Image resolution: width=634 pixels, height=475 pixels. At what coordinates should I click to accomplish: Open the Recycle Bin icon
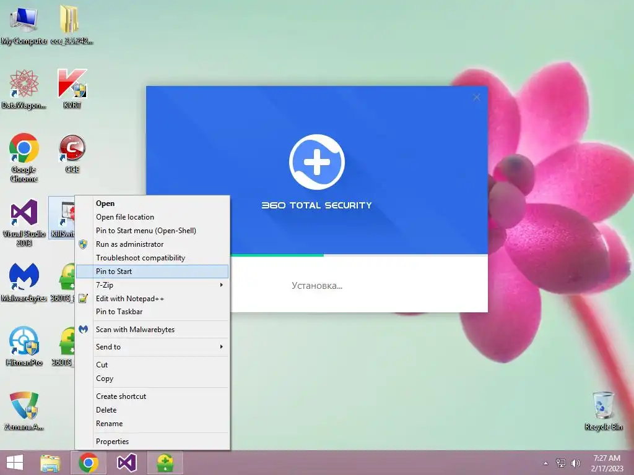[603, 411]
